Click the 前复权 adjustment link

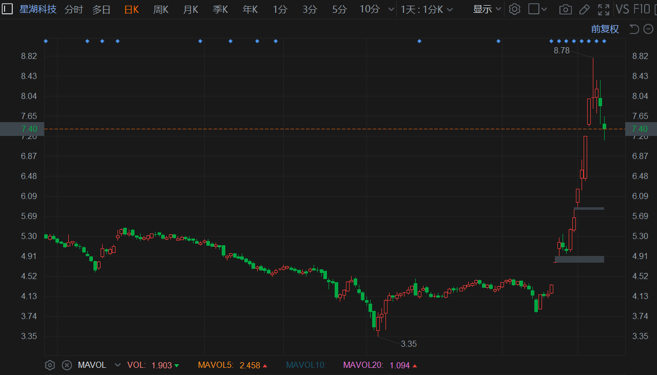[605, 29]
